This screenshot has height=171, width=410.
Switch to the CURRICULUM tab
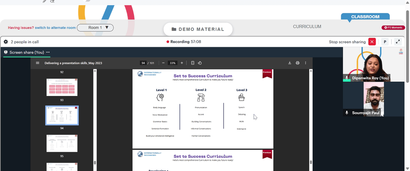click(307, 27)
